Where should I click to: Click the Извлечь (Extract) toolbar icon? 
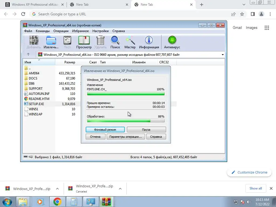pyautogui.click(x=51, y=42)
